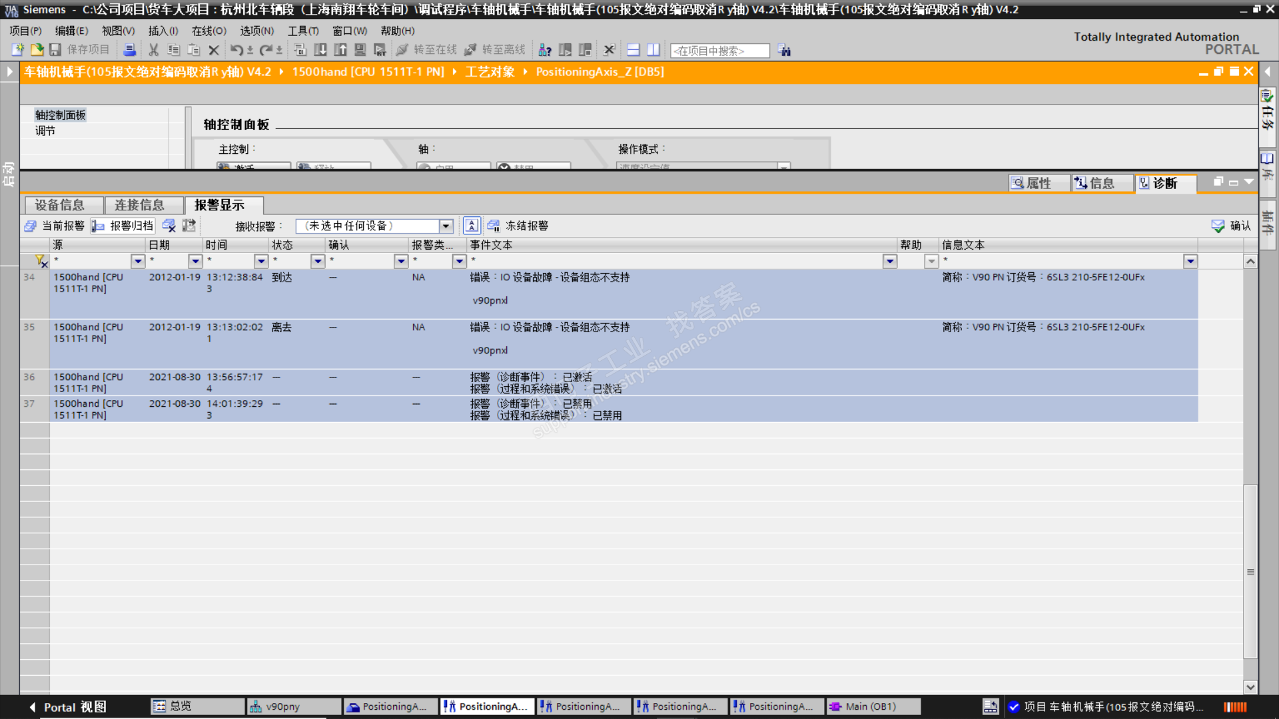Click the new project icon
The image size is (1279, 719).
click(18, 50)
